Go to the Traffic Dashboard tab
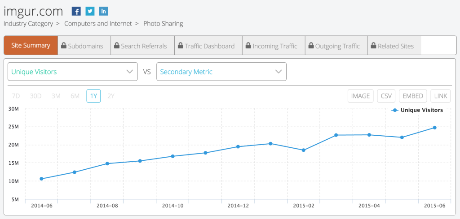This screenshot has width=460, height=219. point(208,46)
